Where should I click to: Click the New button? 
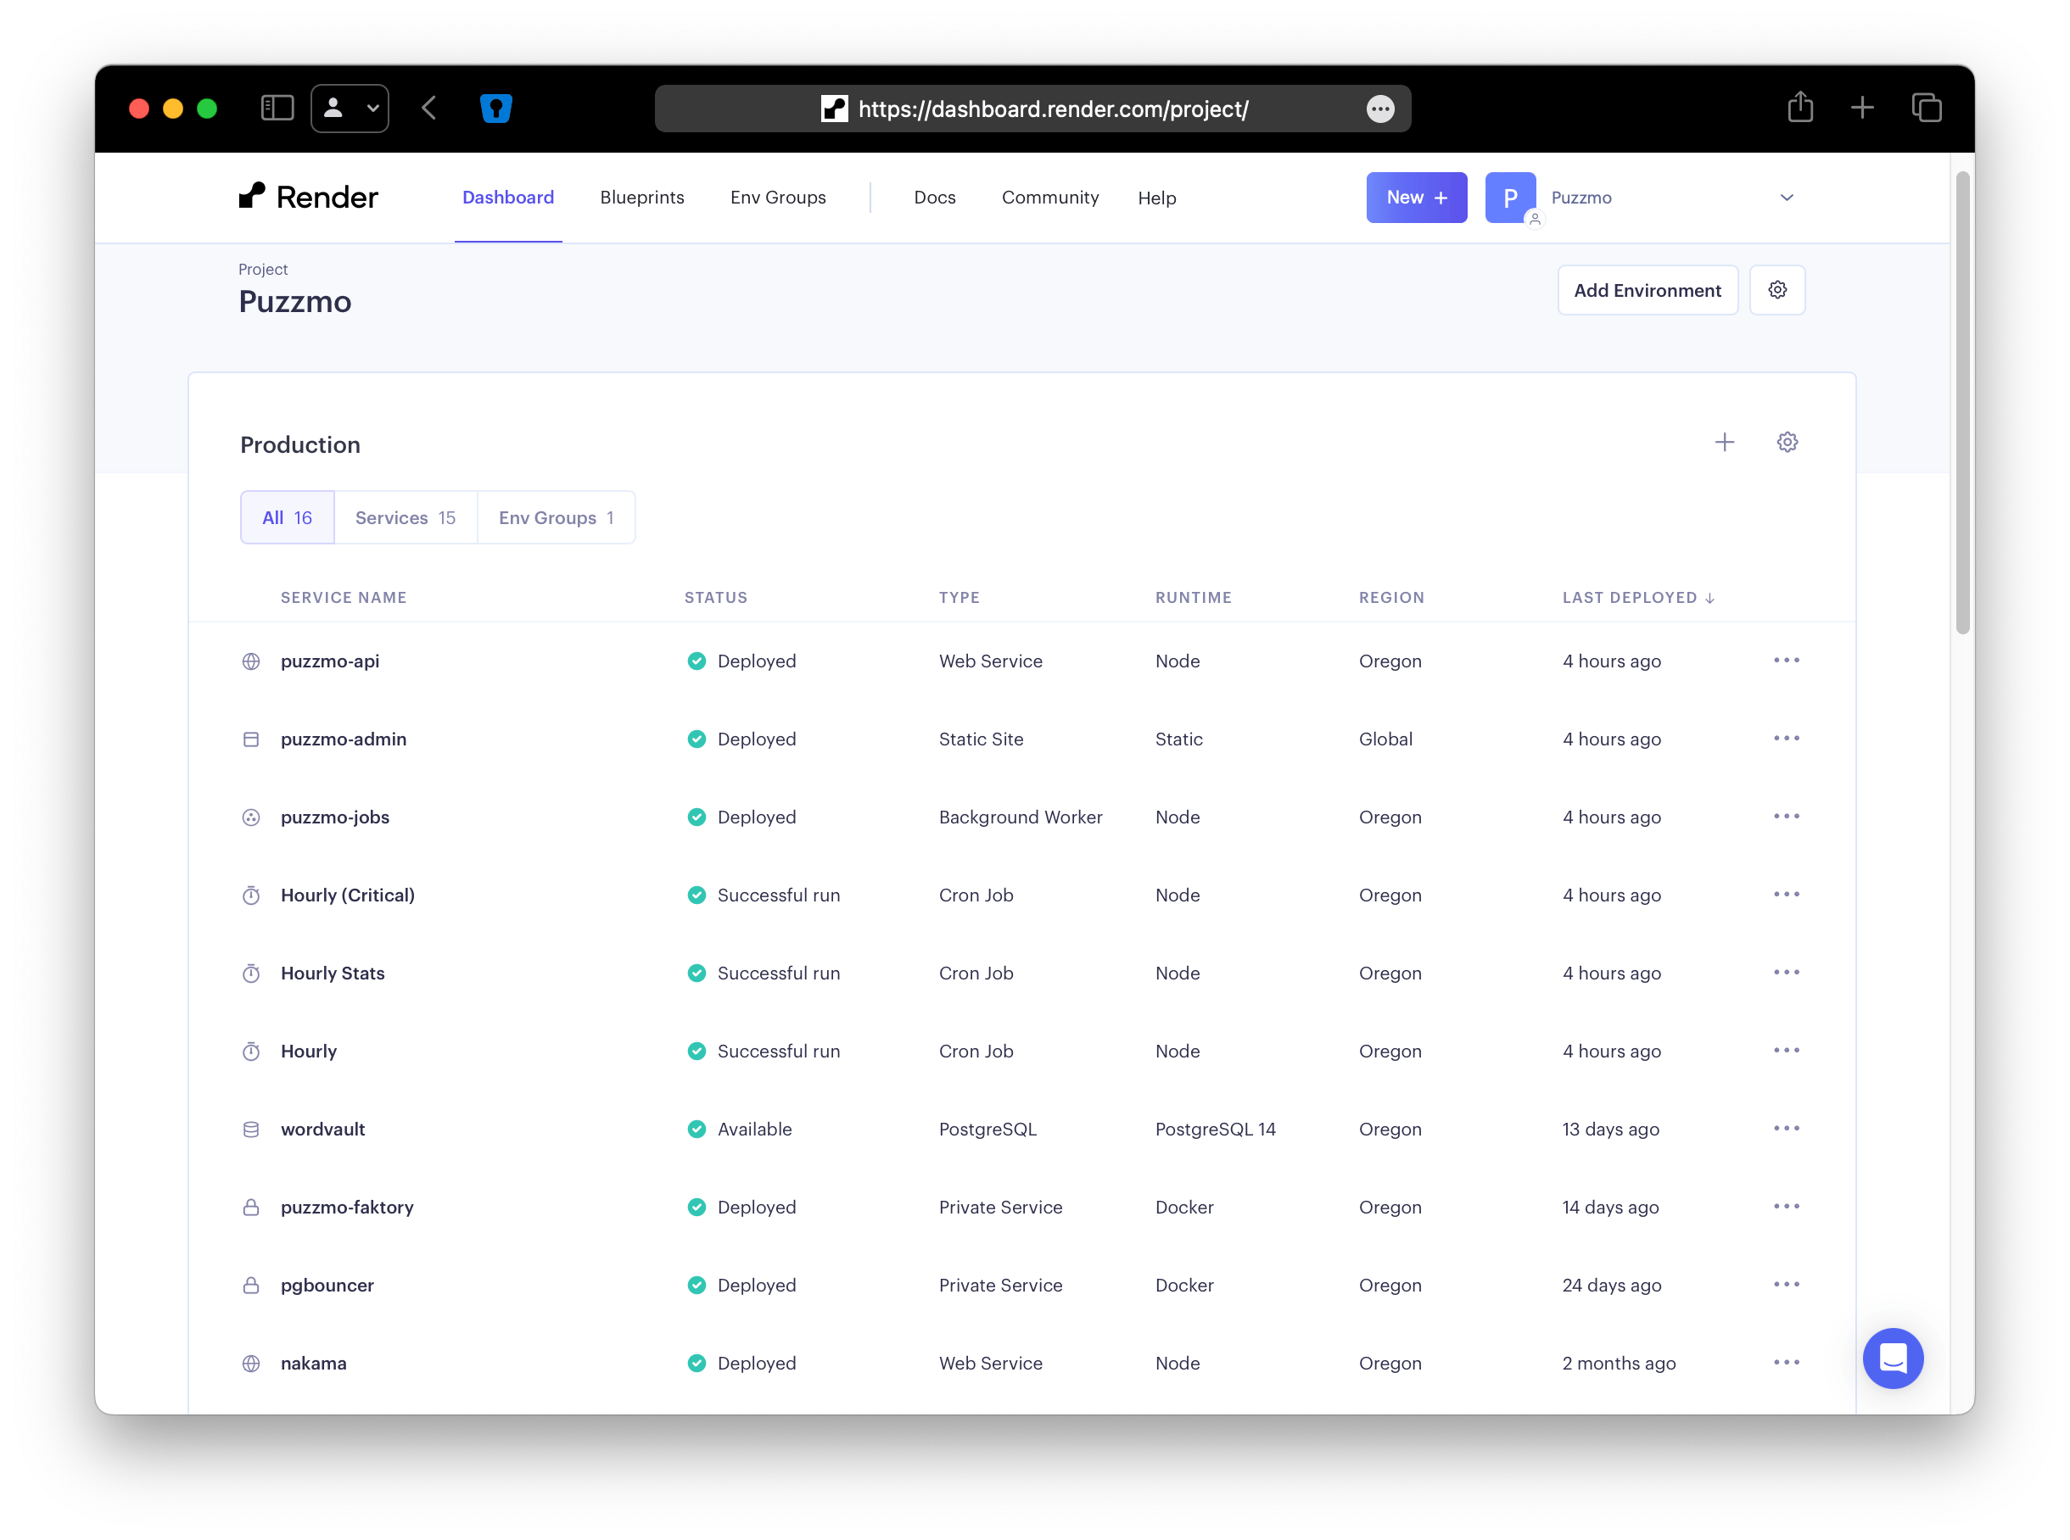coord(1415,197)
